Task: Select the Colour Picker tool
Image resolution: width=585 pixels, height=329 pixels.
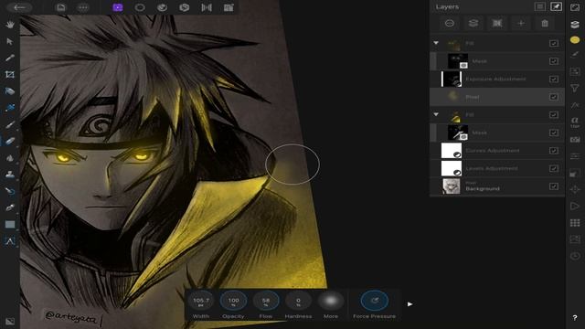Action: (x=10, y=58)
